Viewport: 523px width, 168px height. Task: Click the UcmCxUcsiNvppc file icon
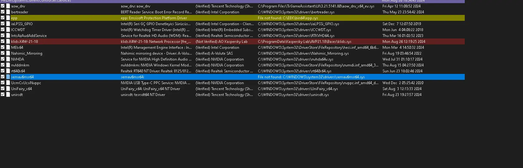click(x=8, y=83)
